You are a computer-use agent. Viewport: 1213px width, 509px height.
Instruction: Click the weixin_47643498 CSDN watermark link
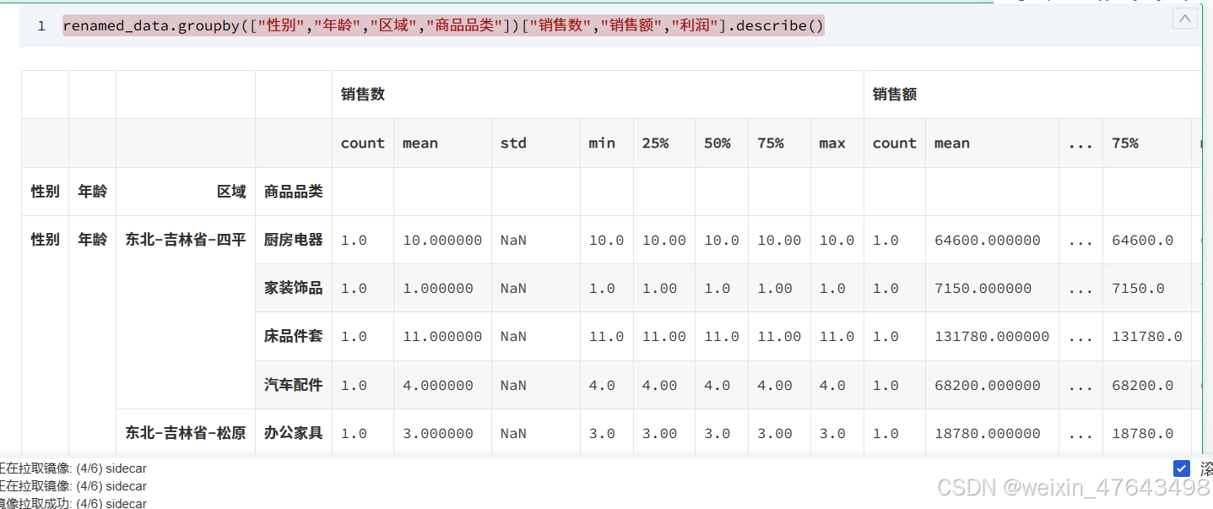click(1072, 487)
